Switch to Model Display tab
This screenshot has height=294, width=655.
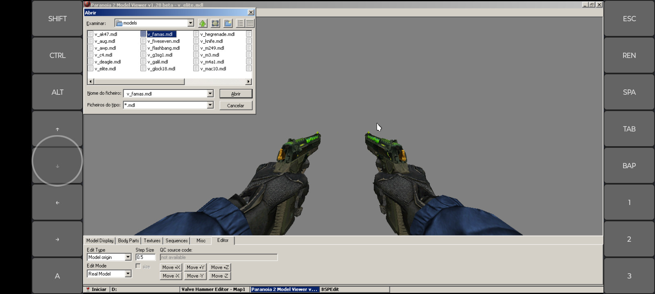100,241
